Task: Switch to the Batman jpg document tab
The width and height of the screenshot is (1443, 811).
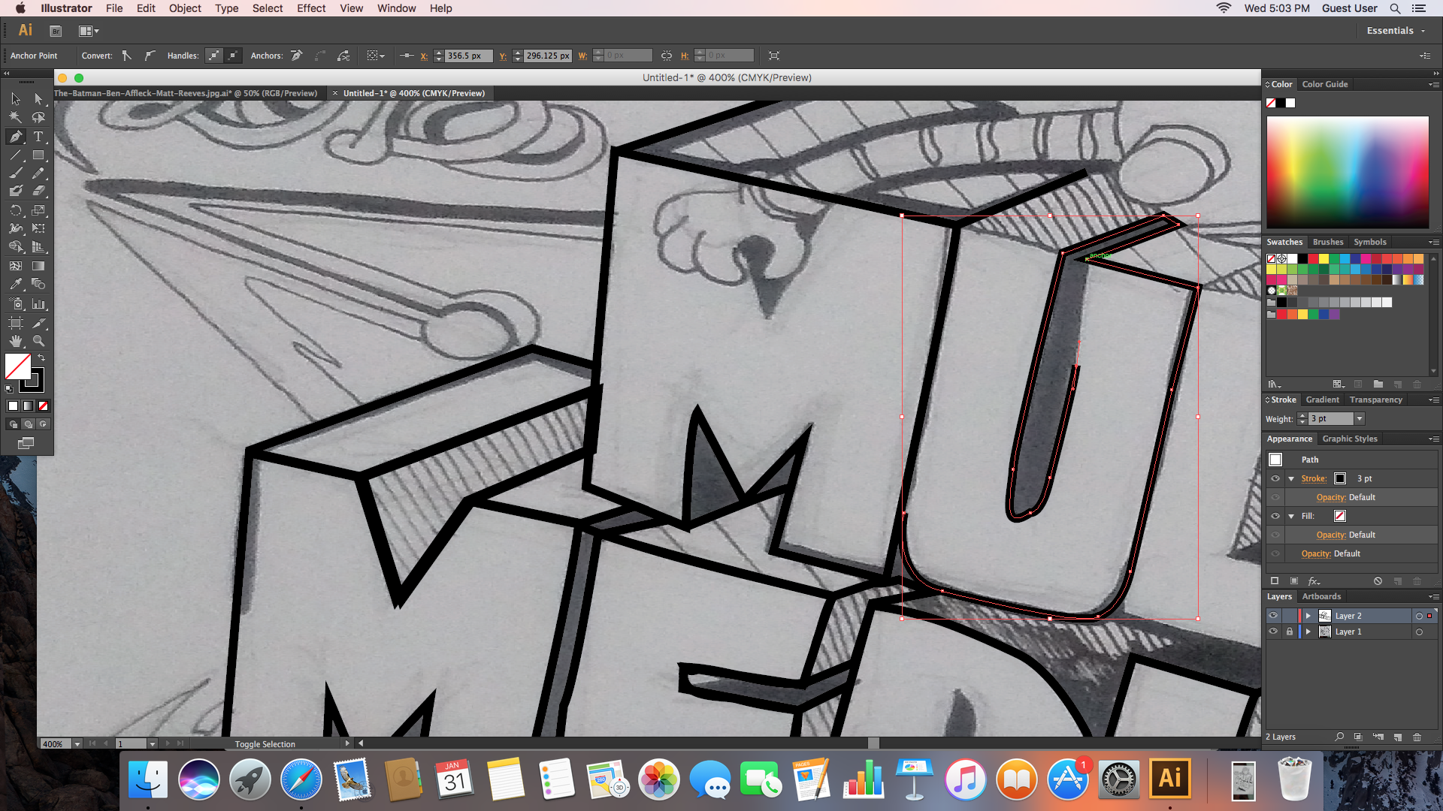Action: (x=186, y=93)
